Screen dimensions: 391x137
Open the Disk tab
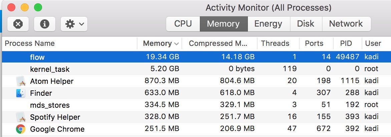(306, 24)
